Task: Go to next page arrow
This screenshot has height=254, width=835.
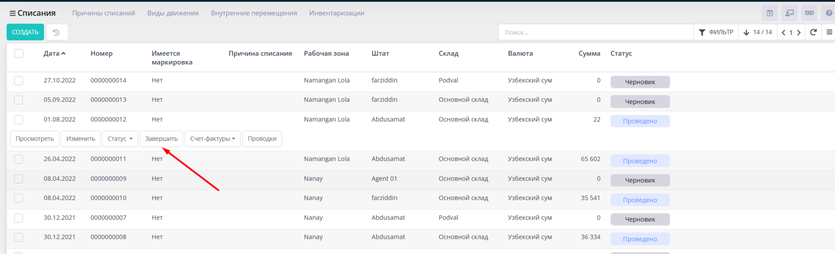Action: click(798, 32)
